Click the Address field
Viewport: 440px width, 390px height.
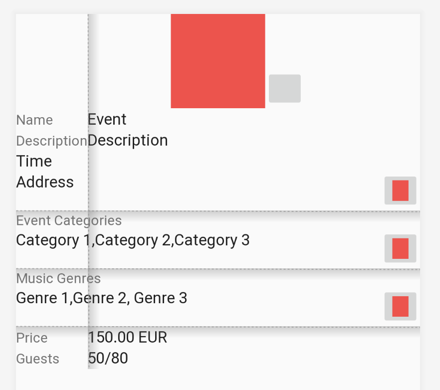pyautogui.click(x=45, y=183)
